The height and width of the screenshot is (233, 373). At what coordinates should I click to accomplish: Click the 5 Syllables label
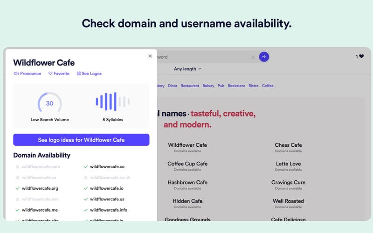(113, 120)
